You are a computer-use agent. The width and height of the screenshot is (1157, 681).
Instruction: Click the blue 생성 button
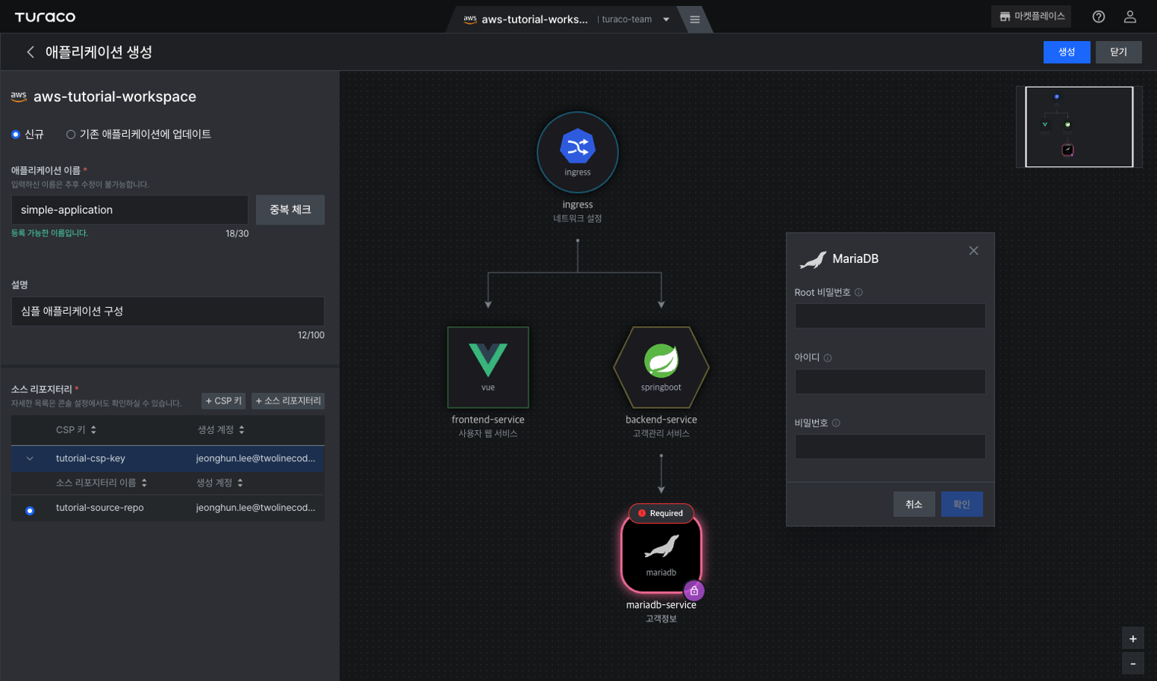coord(1067,52)
